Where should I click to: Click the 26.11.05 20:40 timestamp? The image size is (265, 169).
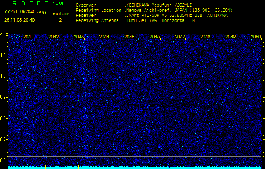pos(19,19)
